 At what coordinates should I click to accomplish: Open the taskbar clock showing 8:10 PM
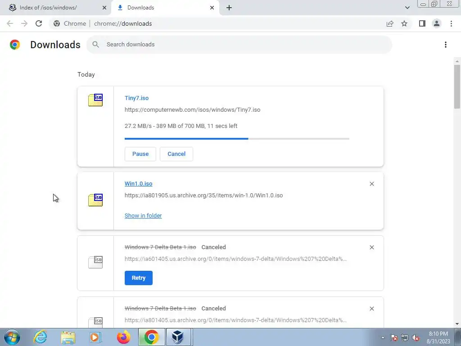(x=438, y=337)
